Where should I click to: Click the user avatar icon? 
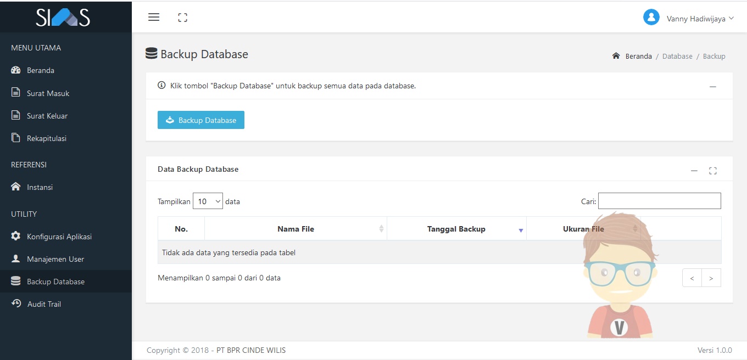651,18
